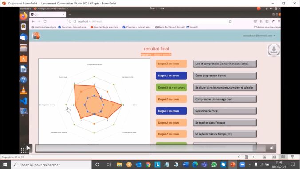This screenshot has width=300, height=169.
Task: Bookmark the page with the star icon
Action: 230,21
